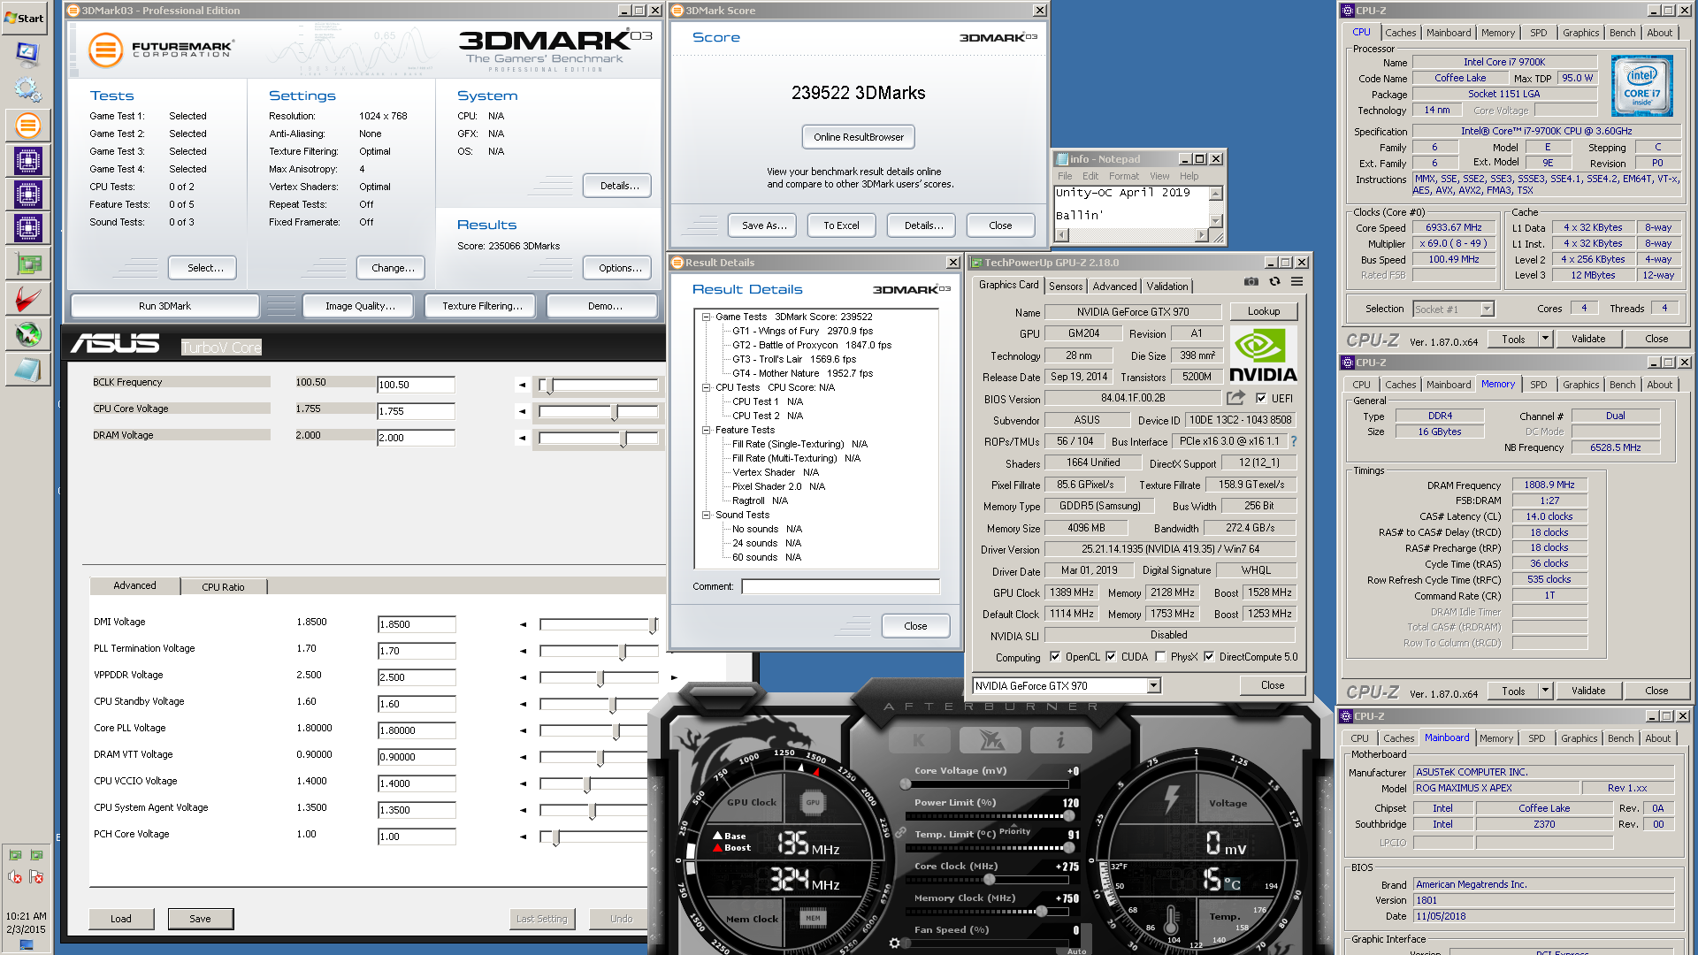Click the quick launch monitor checkmark icon

coord(27,53)
